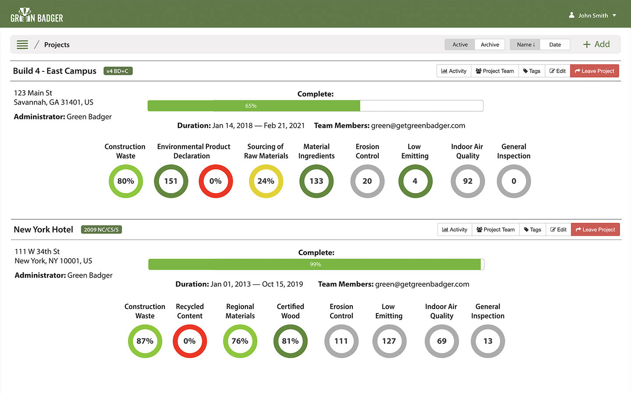Click the 2009 NC/CS/S badge

pos(101,229)
